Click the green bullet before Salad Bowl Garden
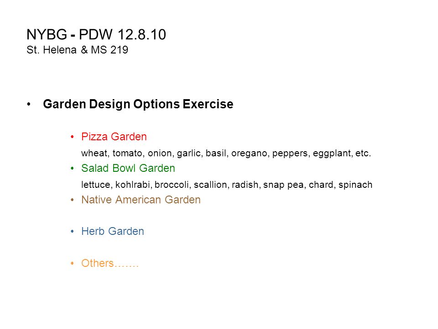438x329 pixels. tap(73, 169)
